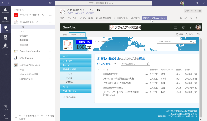This screenshot has height=121, width=207.
Task: Open the Store icon
Action: tap(5, 108)
